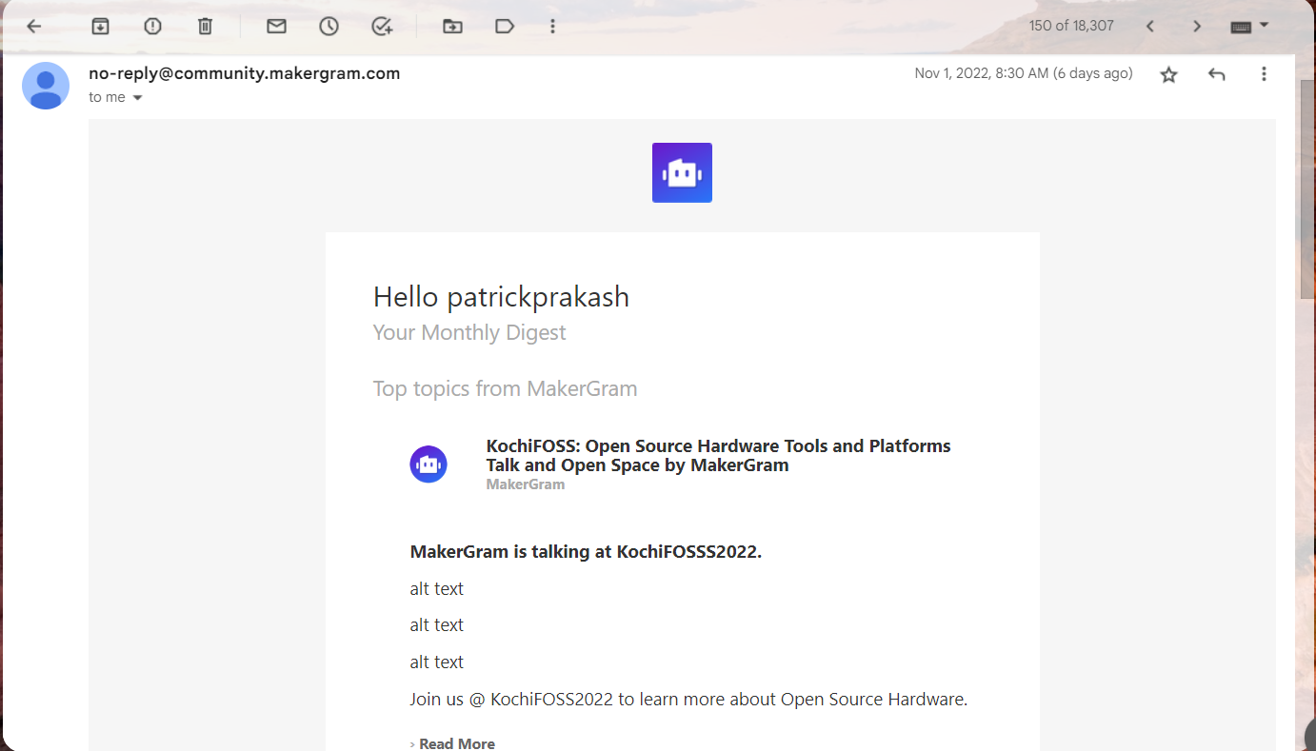The height and width of the screenshot is (751, 1316).
Task: Star this MakerGram digest email
Action: coord(1168,73)
